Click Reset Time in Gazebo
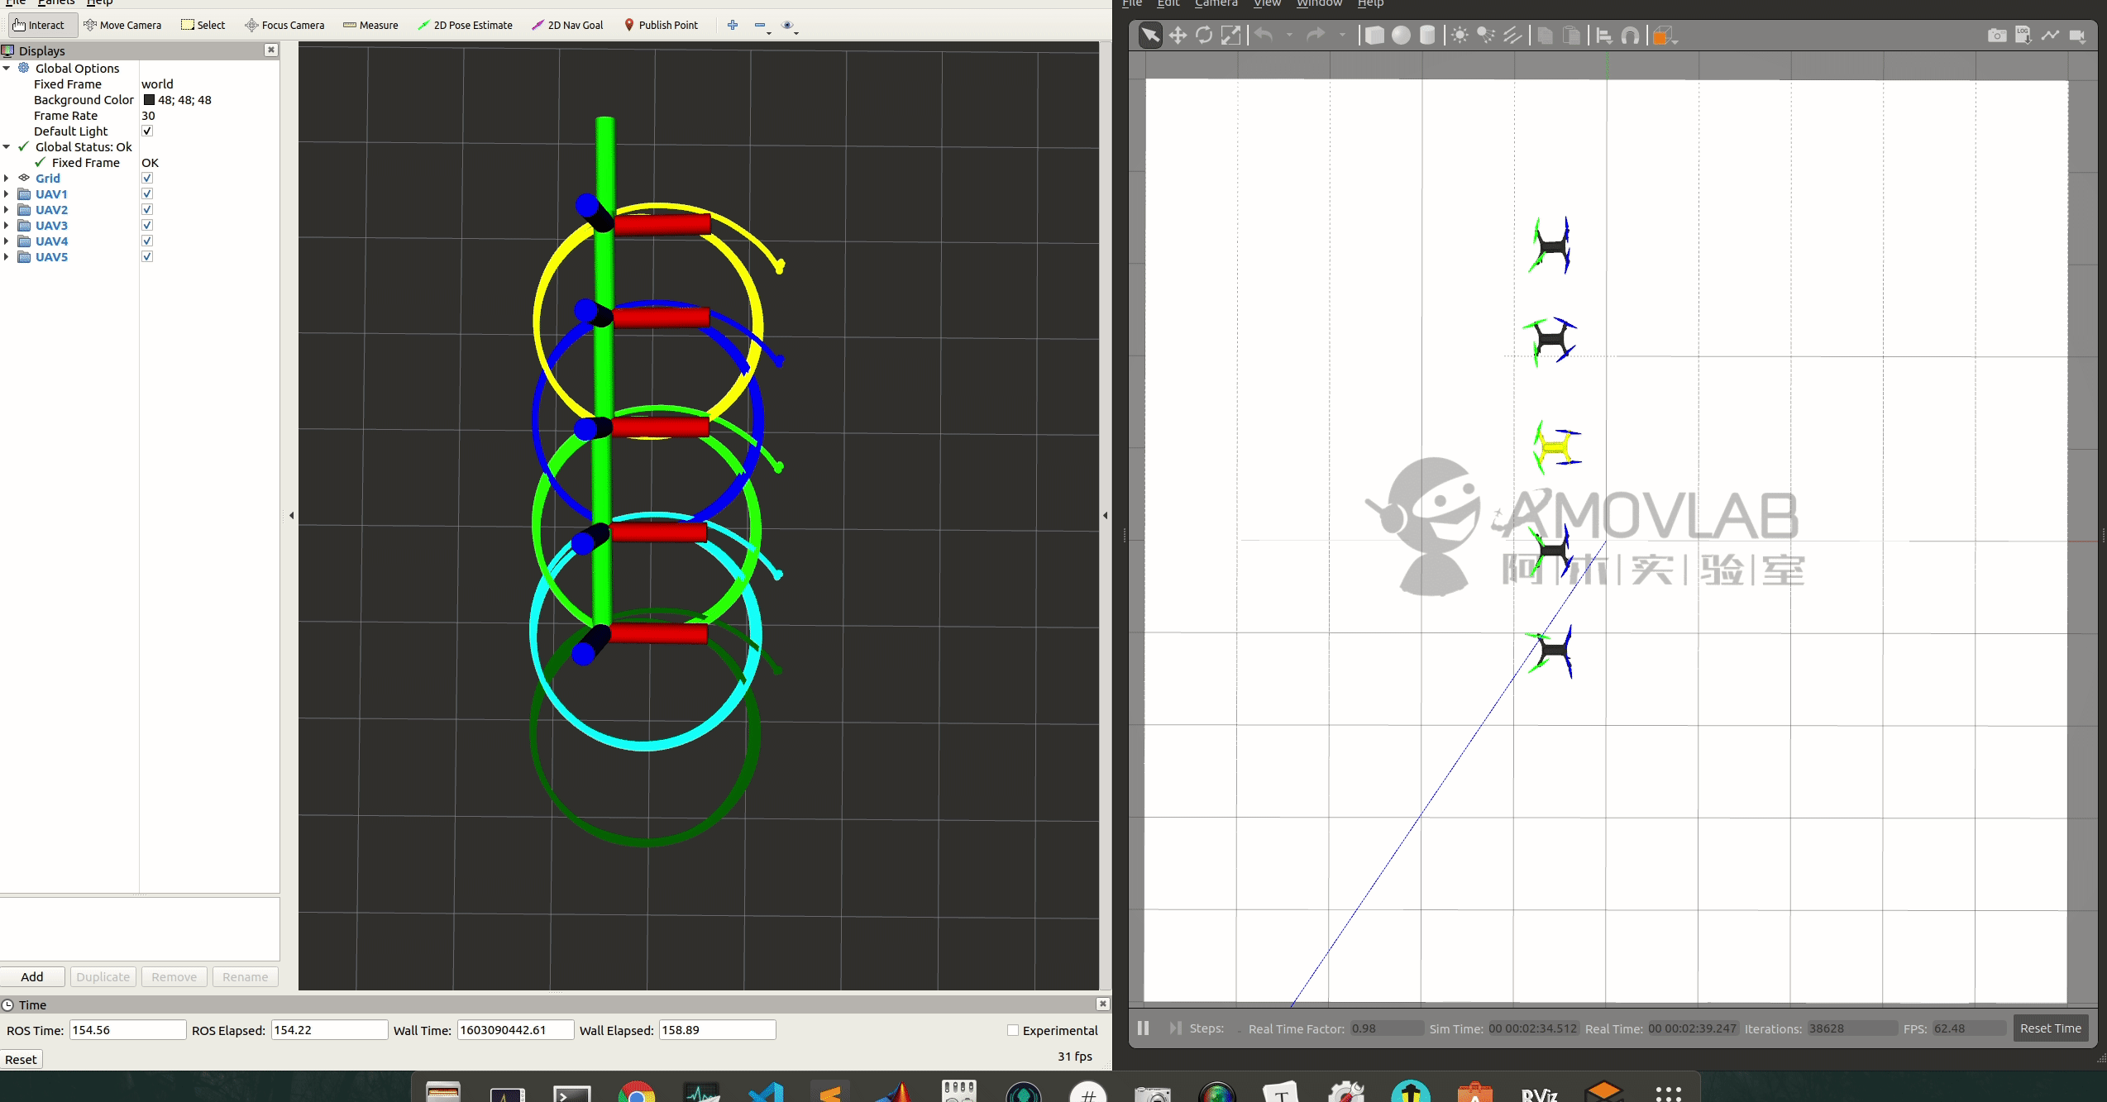 click(x=2050, y=1028)
